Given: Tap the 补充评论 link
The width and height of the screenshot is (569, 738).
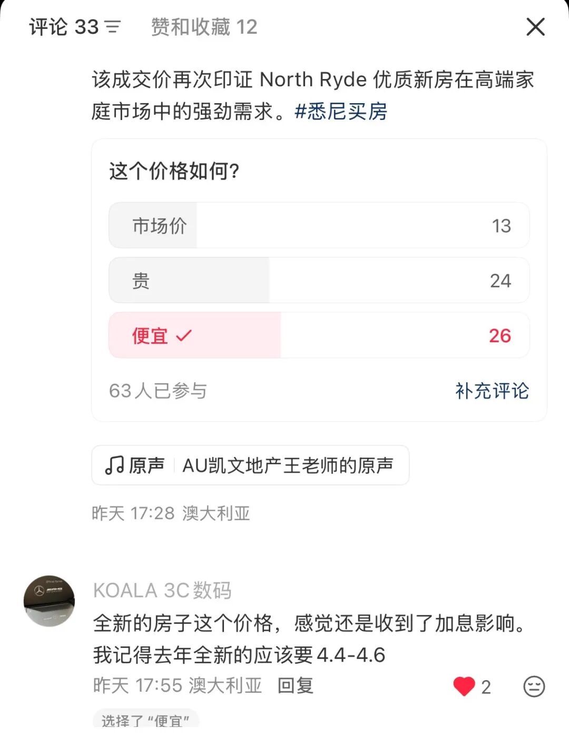Looking at the screenshot, I should pyautogui.click(x=492, y=391).
